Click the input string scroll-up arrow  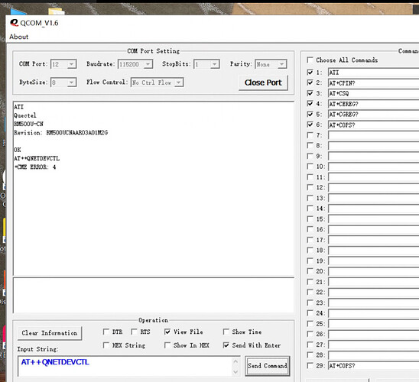point(235,361)
